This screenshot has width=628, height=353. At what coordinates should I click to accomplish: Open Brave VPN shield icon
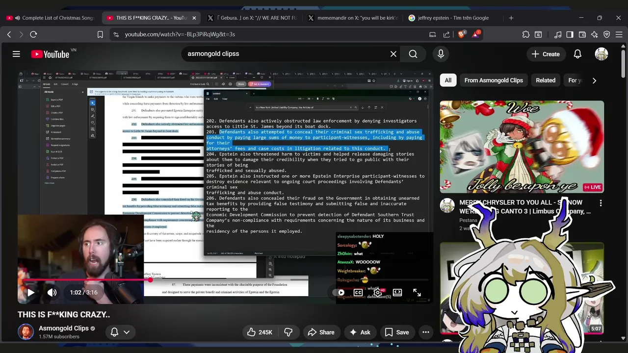point(607,34)
